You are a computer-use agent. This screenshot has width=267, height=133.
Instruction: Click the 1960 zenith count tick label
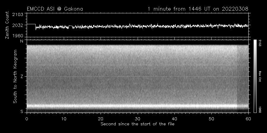[x=18, y=36]
